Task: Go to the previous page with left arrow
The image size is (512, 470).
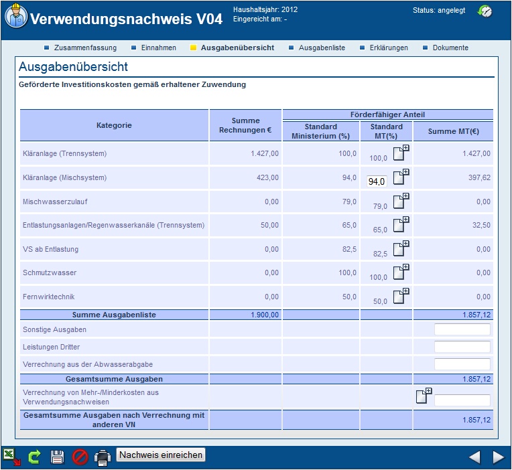Action: 474,457
